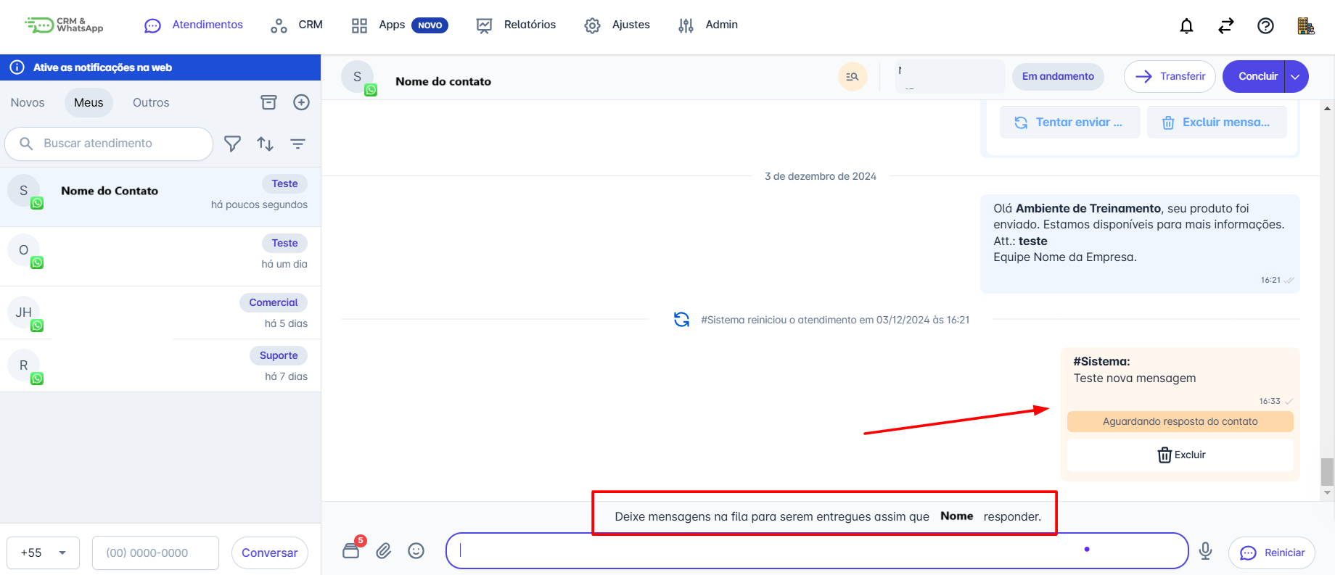
Task: Click the Transferir button
Action: tap(1170, 76)
